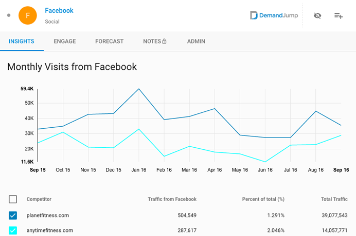Uncheck the planetfitness.com checkbox
The height and width of the screenshot is (236, 356).
pos(13,215)
